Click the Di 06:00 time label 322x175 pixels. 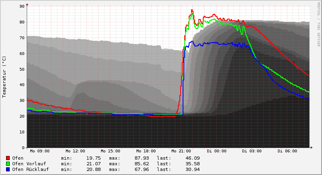point(287,151)
